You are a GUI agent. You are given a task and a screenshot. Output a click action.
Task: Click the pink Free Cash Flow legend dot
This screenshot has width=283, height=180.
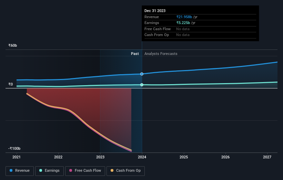(x=71, y=170)
